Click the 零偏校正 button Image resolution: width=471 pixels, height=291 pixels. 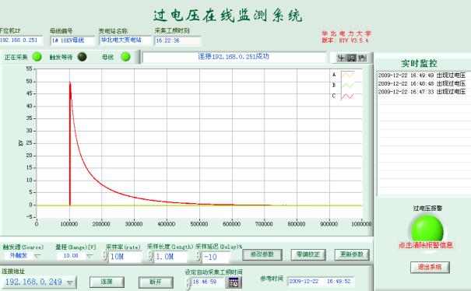point(308,254)
